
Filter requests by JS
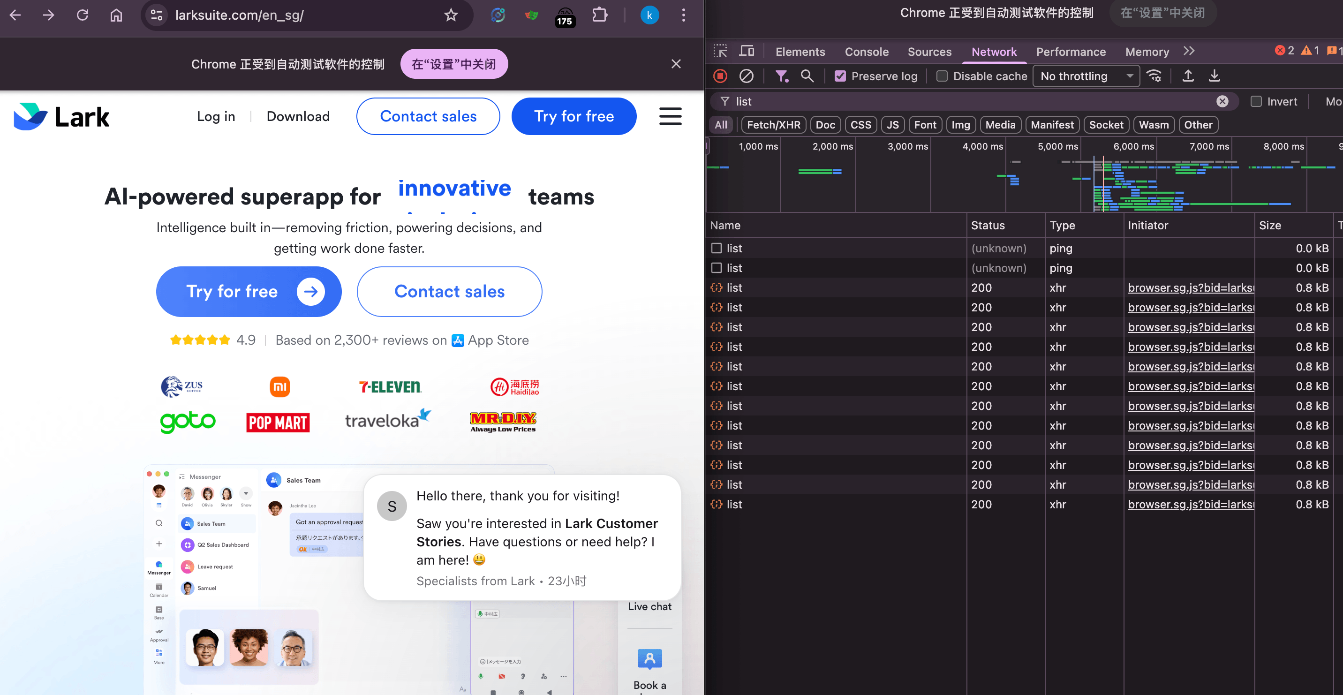tap(892, 125)
